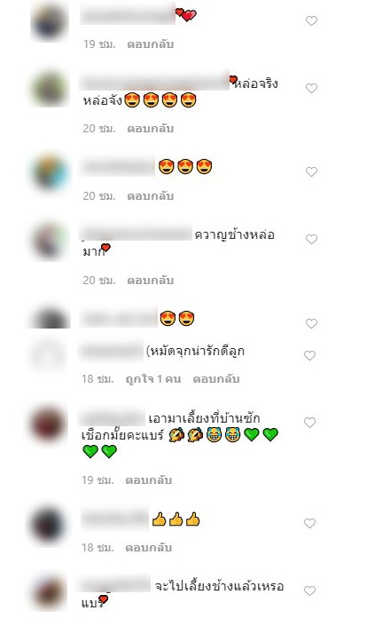Open blurred username on the green hearts comment
This screenshot has height=626, width=375.
pos(113,417)
